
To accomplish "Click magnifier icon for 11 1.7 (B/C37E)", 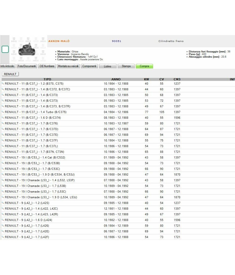I will 3,135.
